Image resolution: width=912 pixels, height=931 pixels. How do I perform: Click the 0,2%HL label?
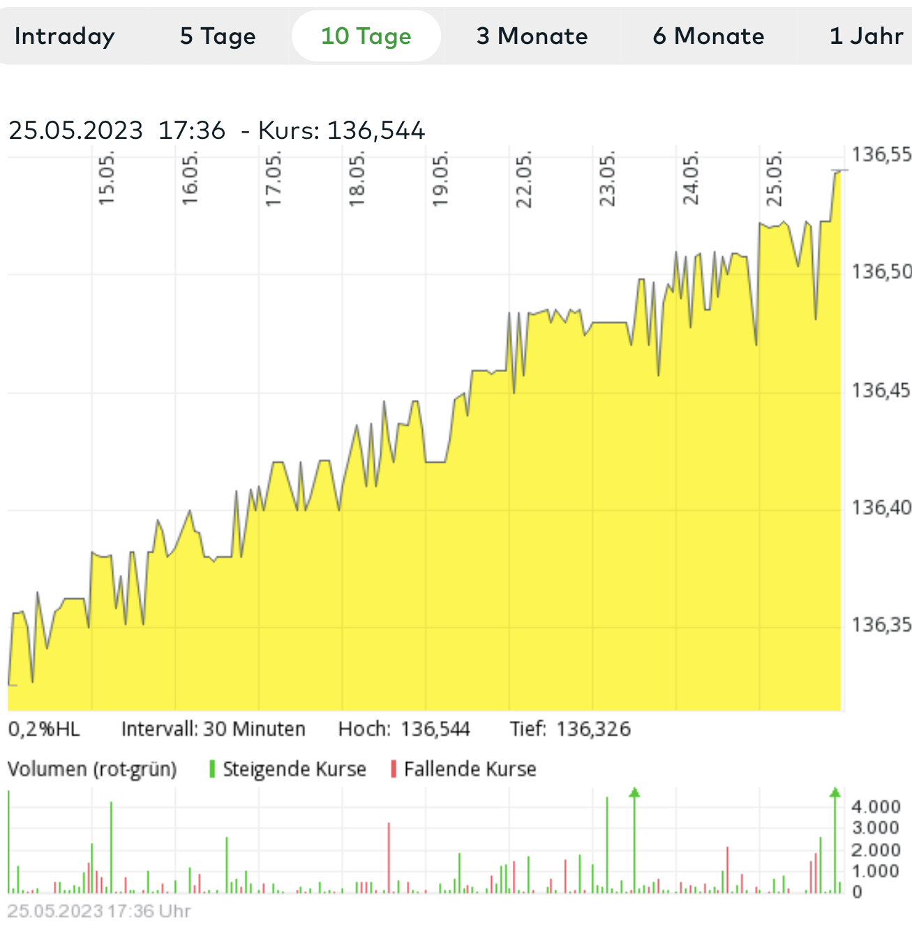tap(44, 729)
